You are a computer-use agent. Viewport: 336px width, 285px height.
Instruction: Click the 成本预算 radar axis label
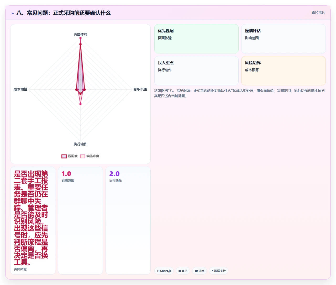click(x=20, y=89)
